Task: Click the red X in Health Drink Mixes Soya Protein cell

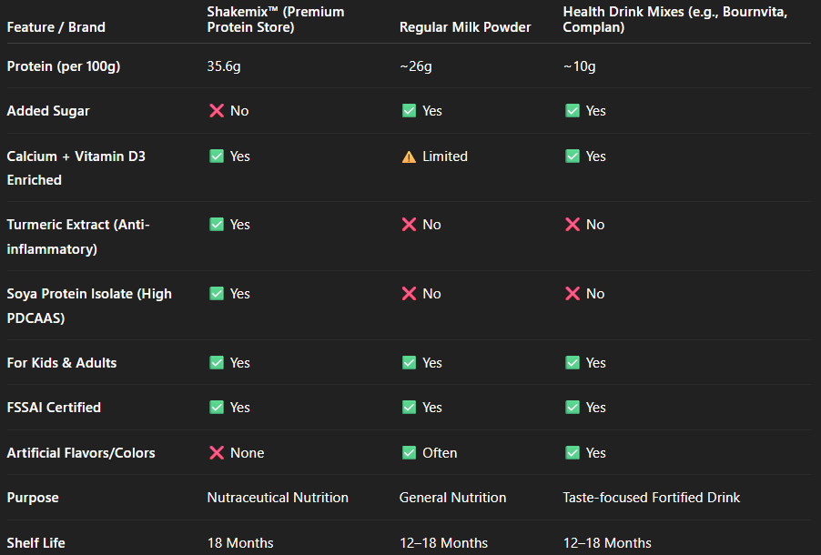Action: point(573,294)
